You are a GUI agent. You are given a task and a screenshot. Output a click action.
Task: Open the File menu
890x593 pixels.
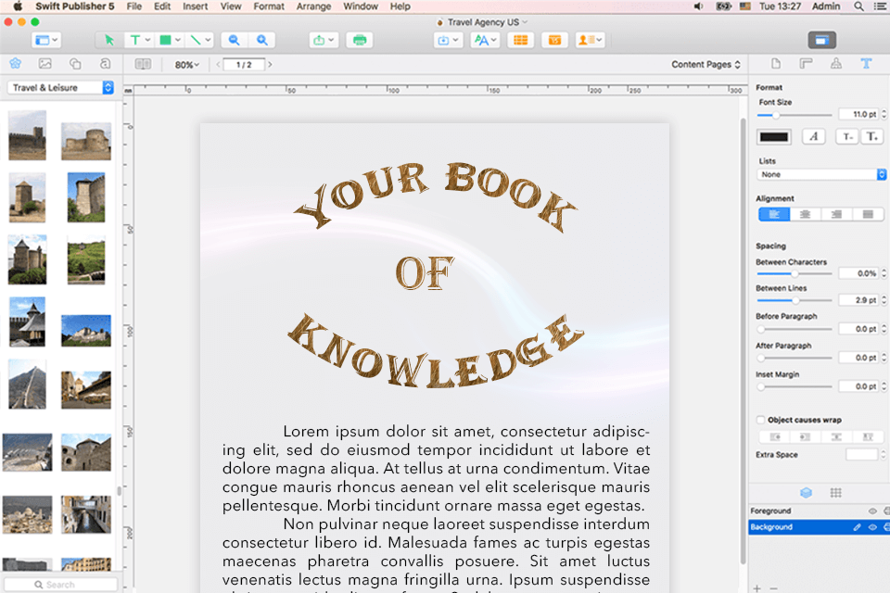tap(133, 6)
